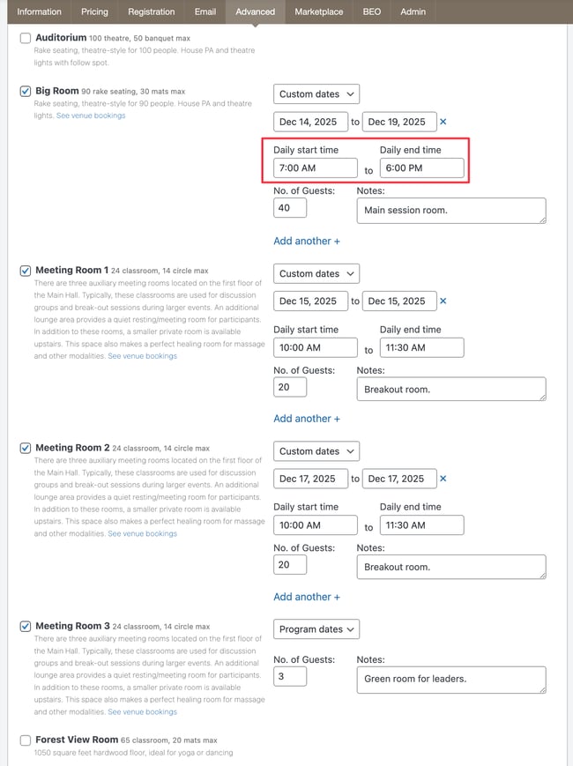
Task: Click Meeting Room 1 No. of Guests field
Action: pyautogui.click(x=290, y=386)
